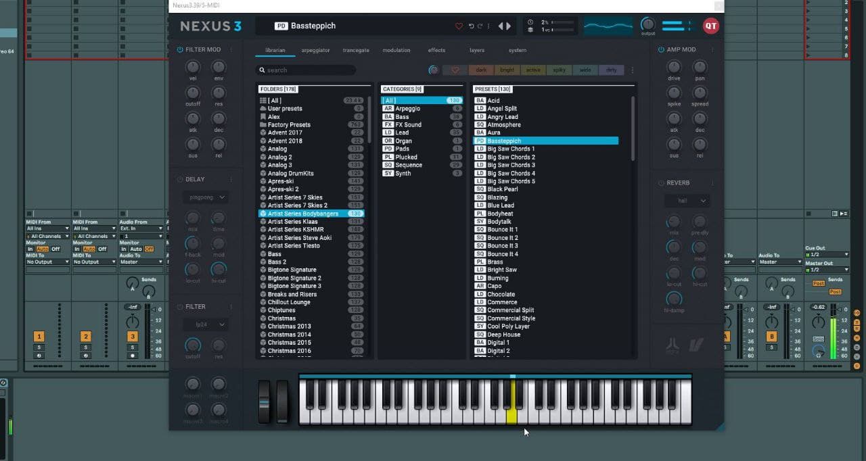
Task: Toggle AMP MOD power button
Action: tap(661, 49)
